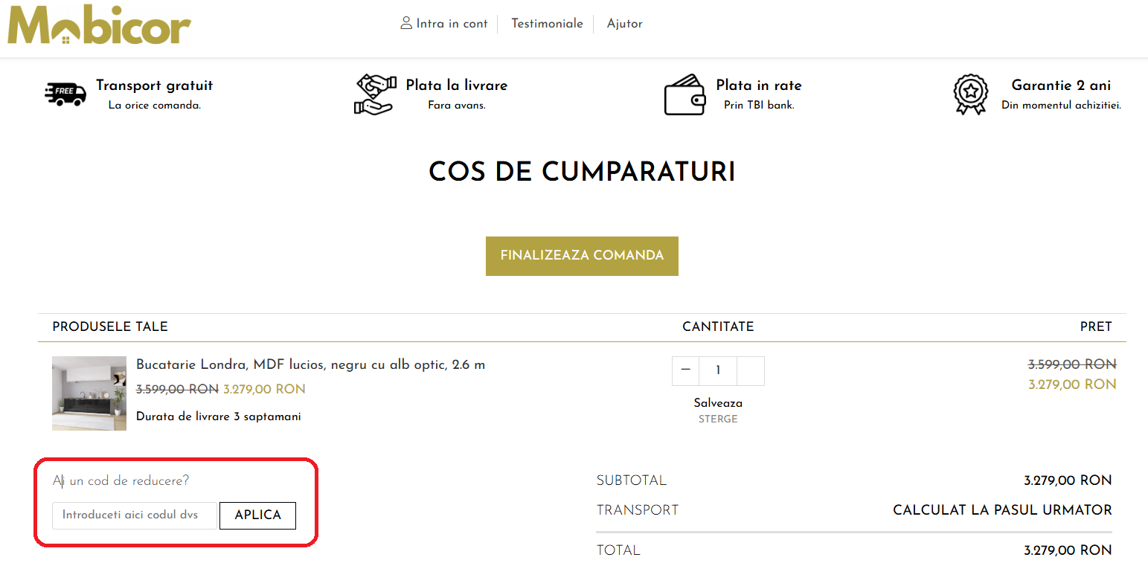Click the star inside the warranty badge icon

[970, 91]
